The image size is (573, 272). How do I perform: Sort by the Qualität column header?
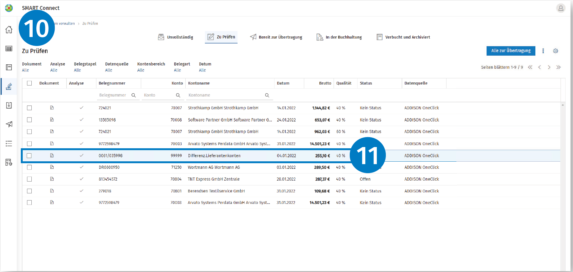coord(344,83)
